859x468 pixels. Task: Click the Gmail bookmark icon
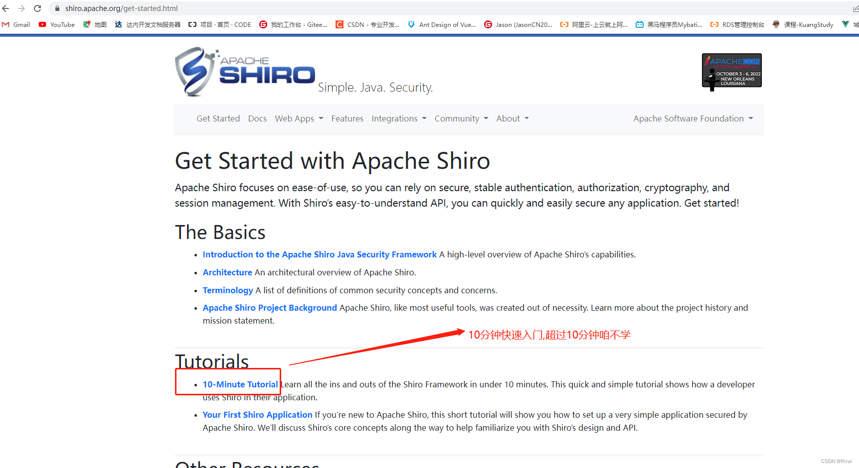click(6, 24)
